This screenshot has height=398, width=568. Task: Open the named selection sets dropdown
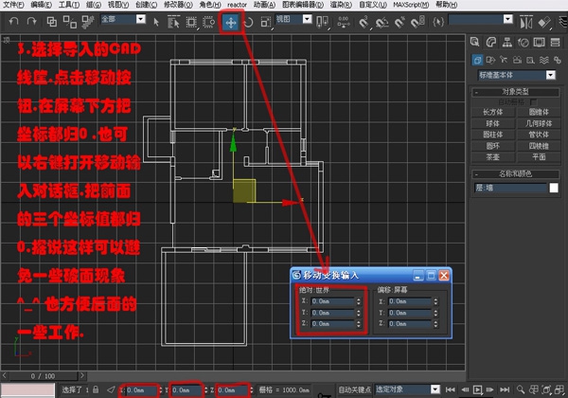(508, 19)
